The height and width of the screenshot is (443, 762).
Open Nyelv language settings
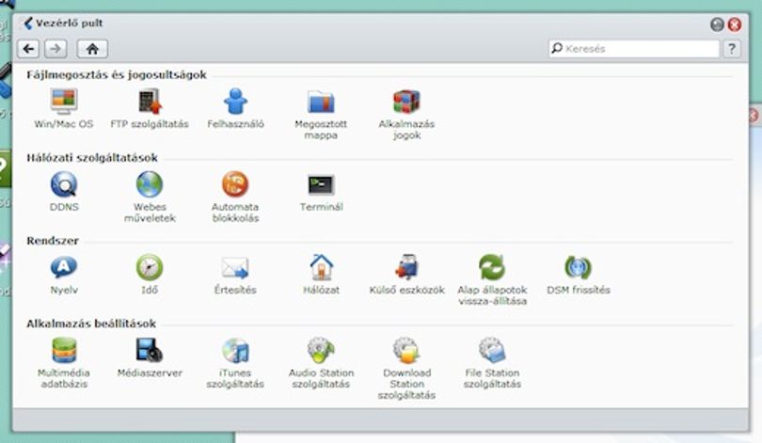(x=64, y=267)
